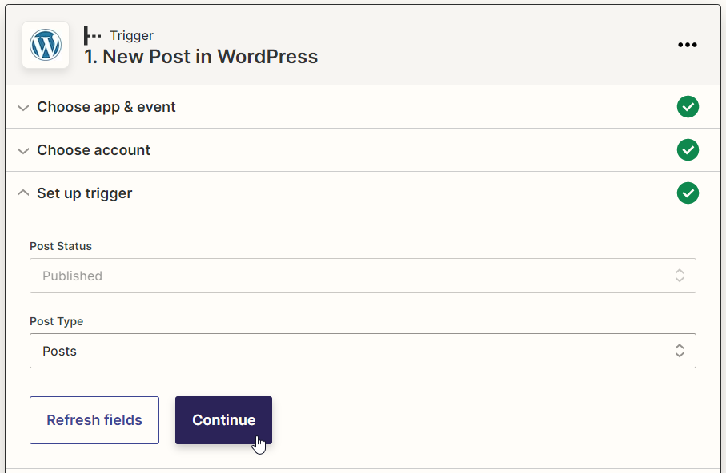Collapse the Set up trigger chevron
Viewport: 726px width, 473px height.
point(23,193)
